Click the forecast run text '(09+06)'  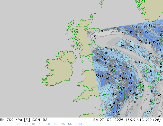tap(153, 120)
